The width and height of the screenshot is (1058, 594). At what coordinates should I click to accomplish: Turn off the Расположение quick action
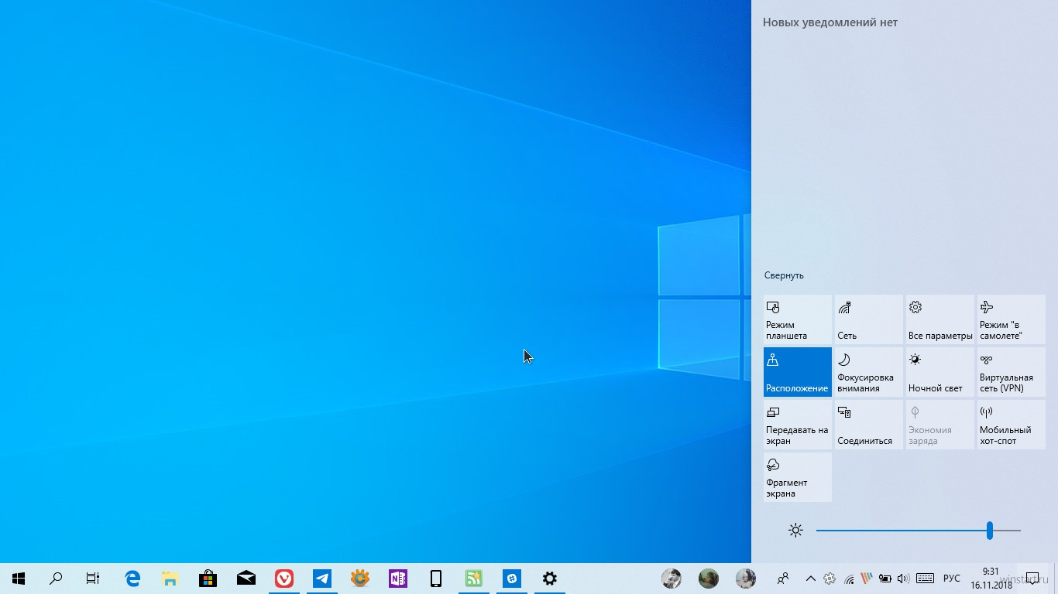coord(797,372)
